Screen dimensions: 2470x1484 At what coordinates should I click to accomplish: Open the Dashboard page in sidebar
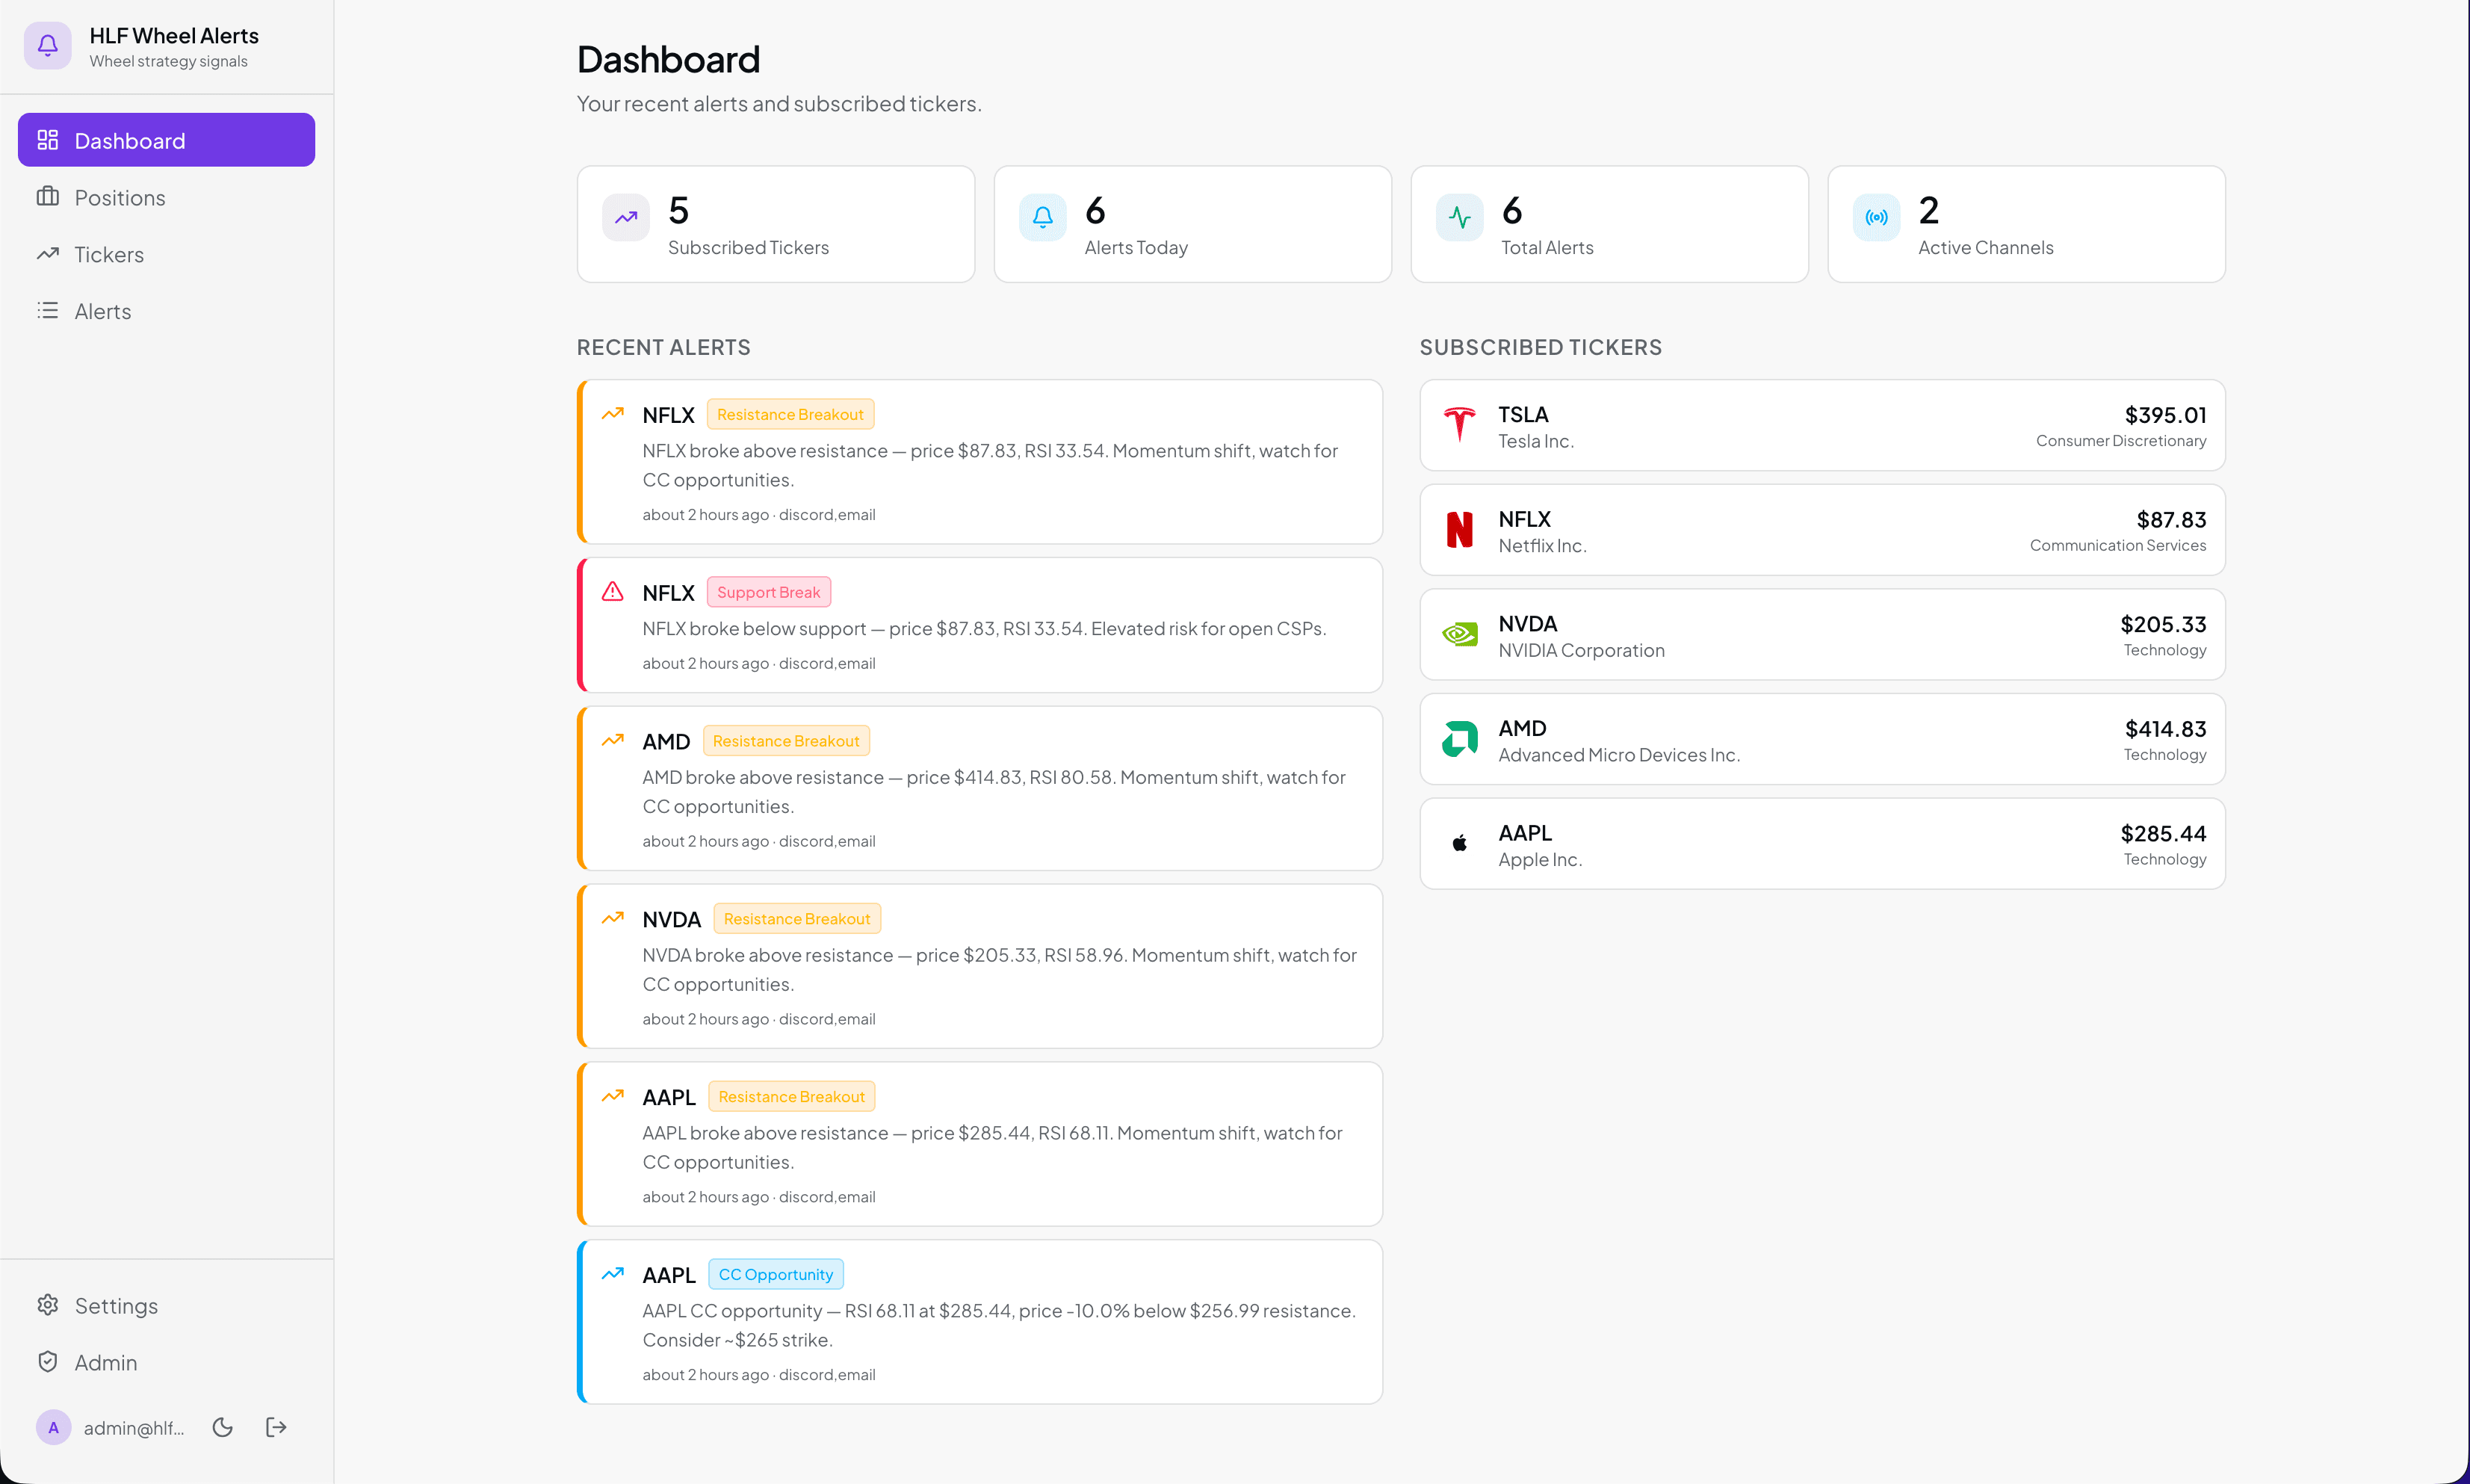(x=166, y=140)
